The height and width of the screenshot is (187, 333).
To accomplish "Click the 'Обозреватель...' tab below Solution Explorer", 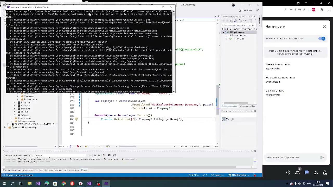I will point(230,106).
